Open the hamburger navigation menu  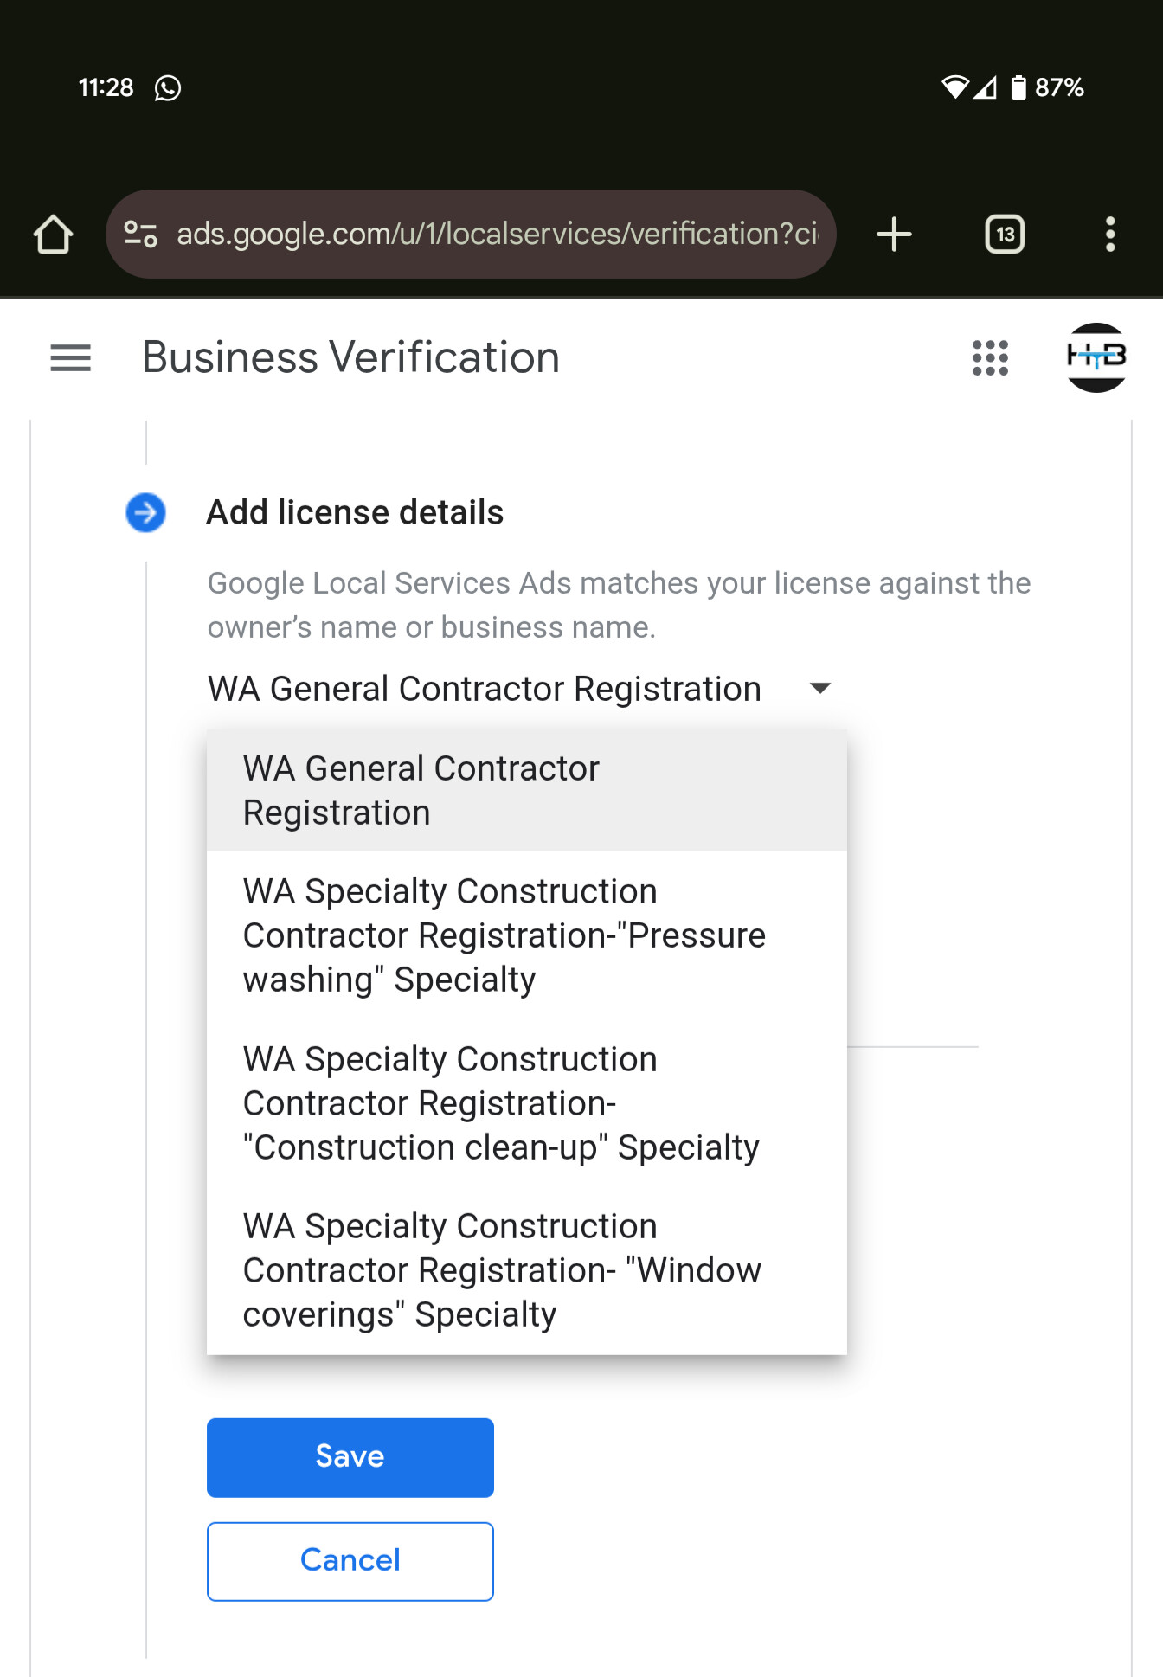[71, 357]
